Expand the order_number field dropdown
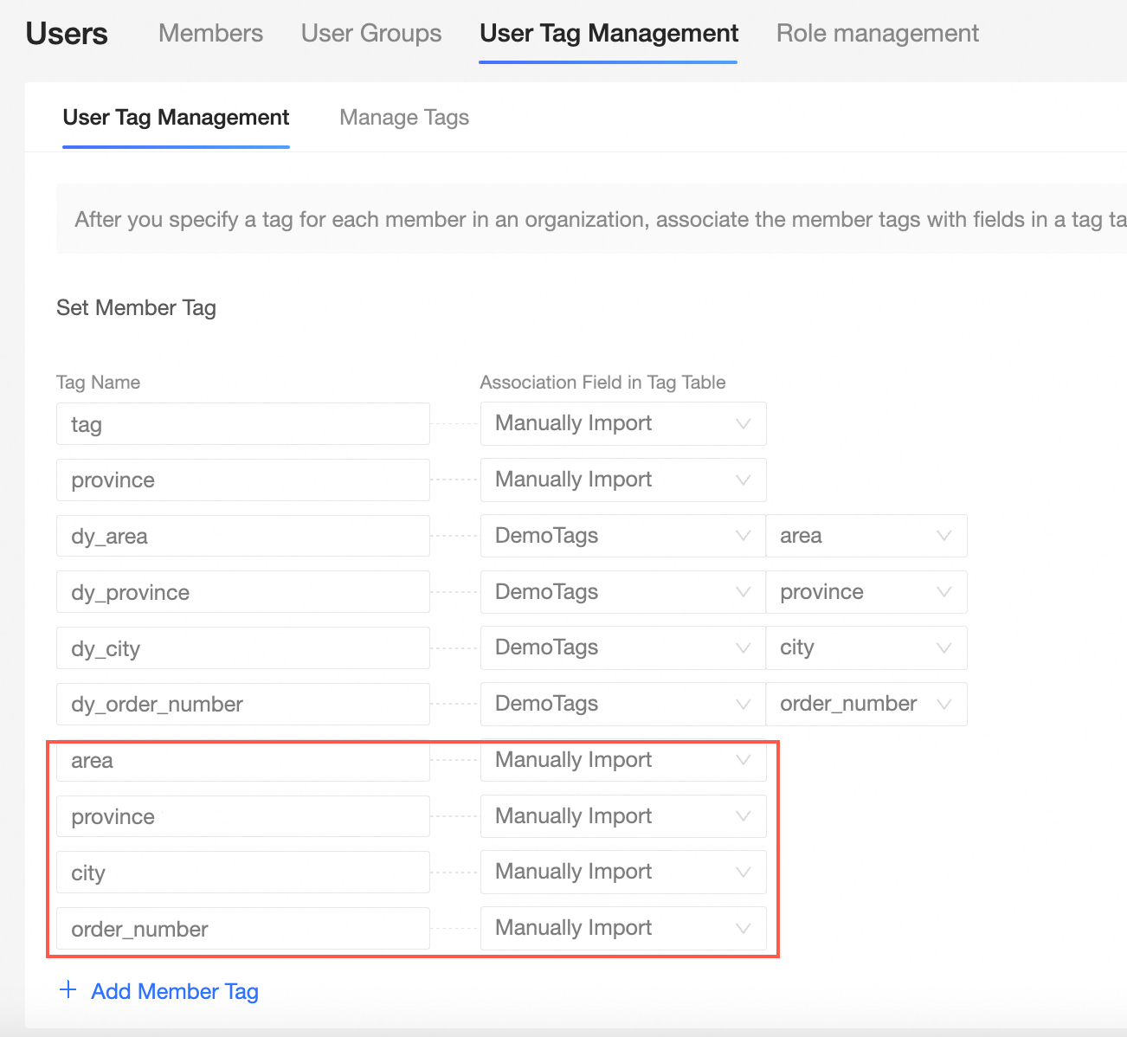The height and width of the screenshot is (1037, 1127). pos(866,704)
